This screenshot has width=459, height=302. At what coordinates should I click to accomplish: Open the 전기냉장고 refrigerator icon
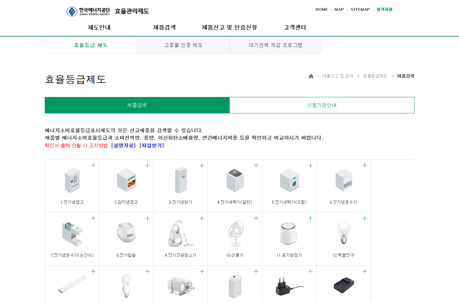(72, 181)
